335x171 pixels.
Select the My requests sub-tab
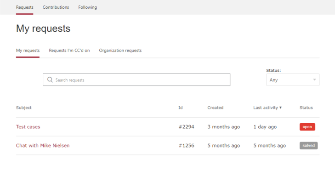[28, 51]
